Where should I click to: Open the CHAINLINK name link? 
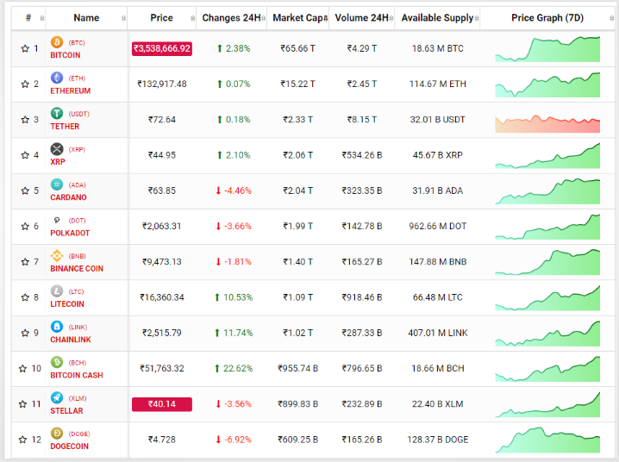71,340
